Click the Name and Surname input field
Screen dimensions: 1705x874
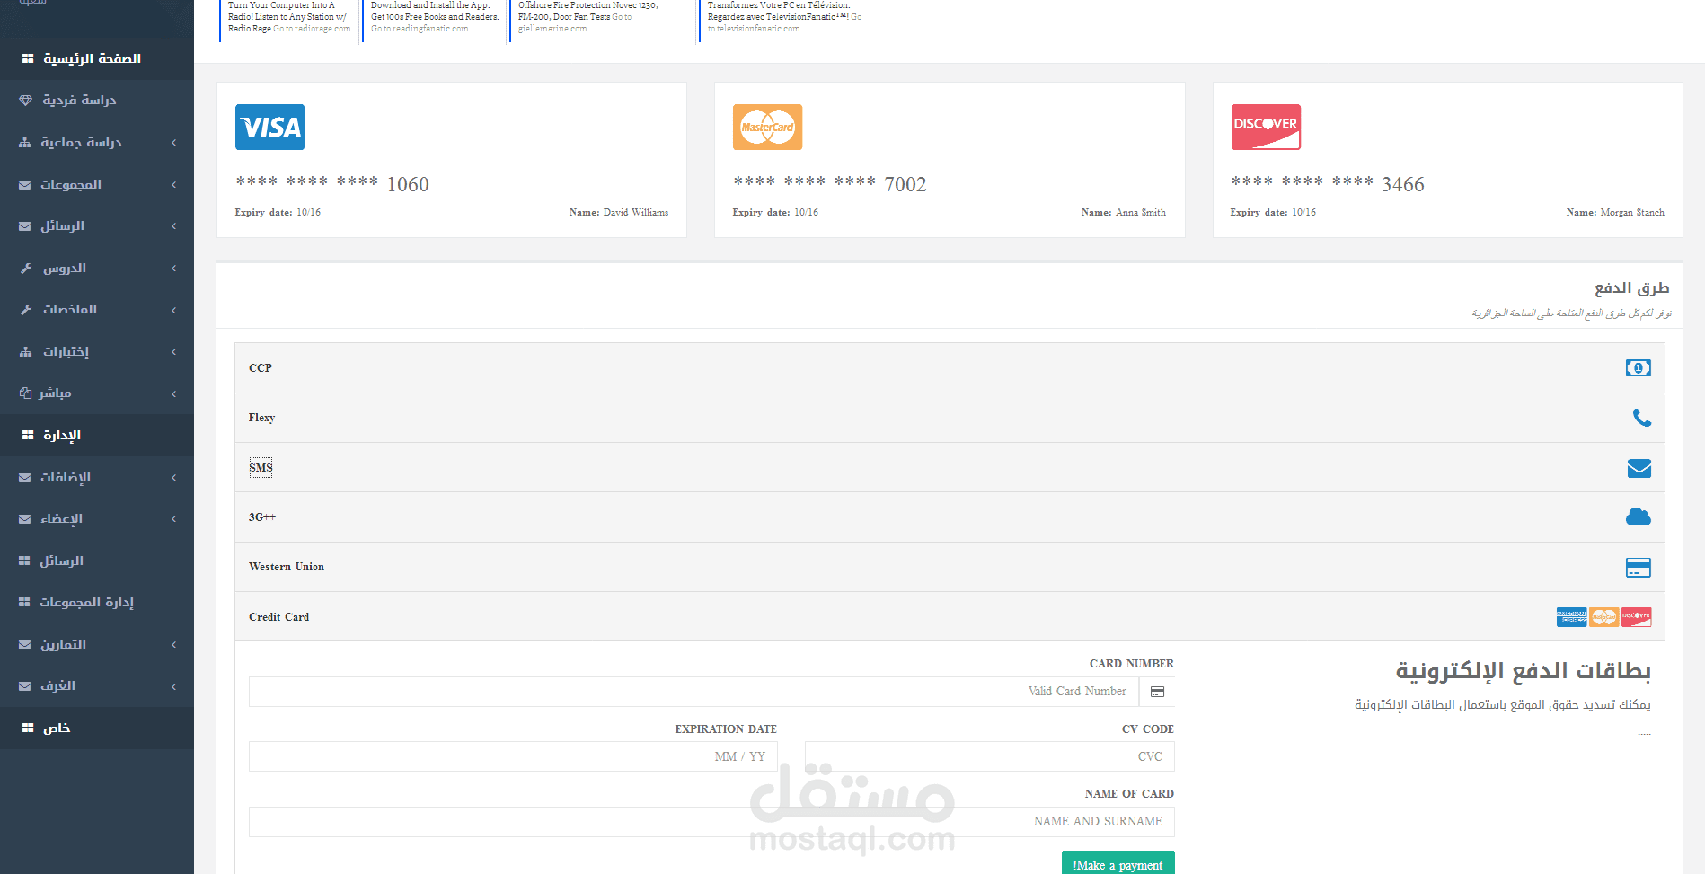(711, 822)
